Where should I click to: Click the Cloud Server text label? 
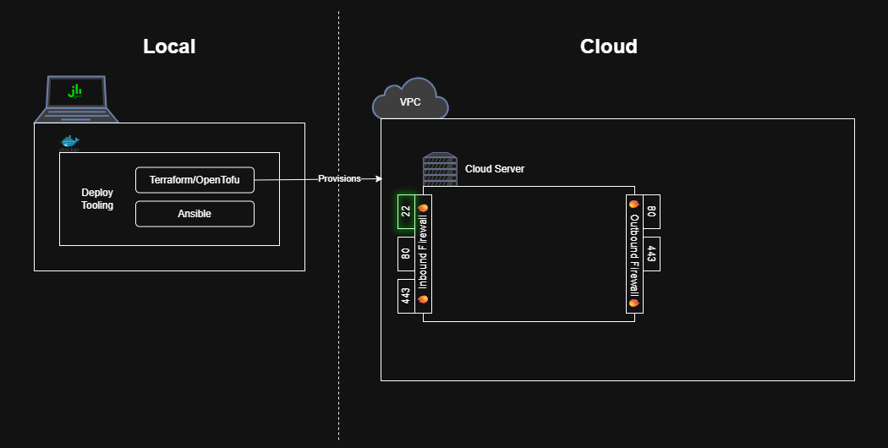coord(495,169)
